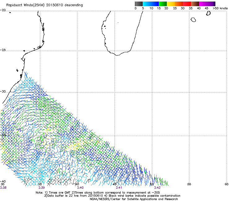Click the '-30' latitude label
The image size is (229, 201).
[x=3, y=92]
